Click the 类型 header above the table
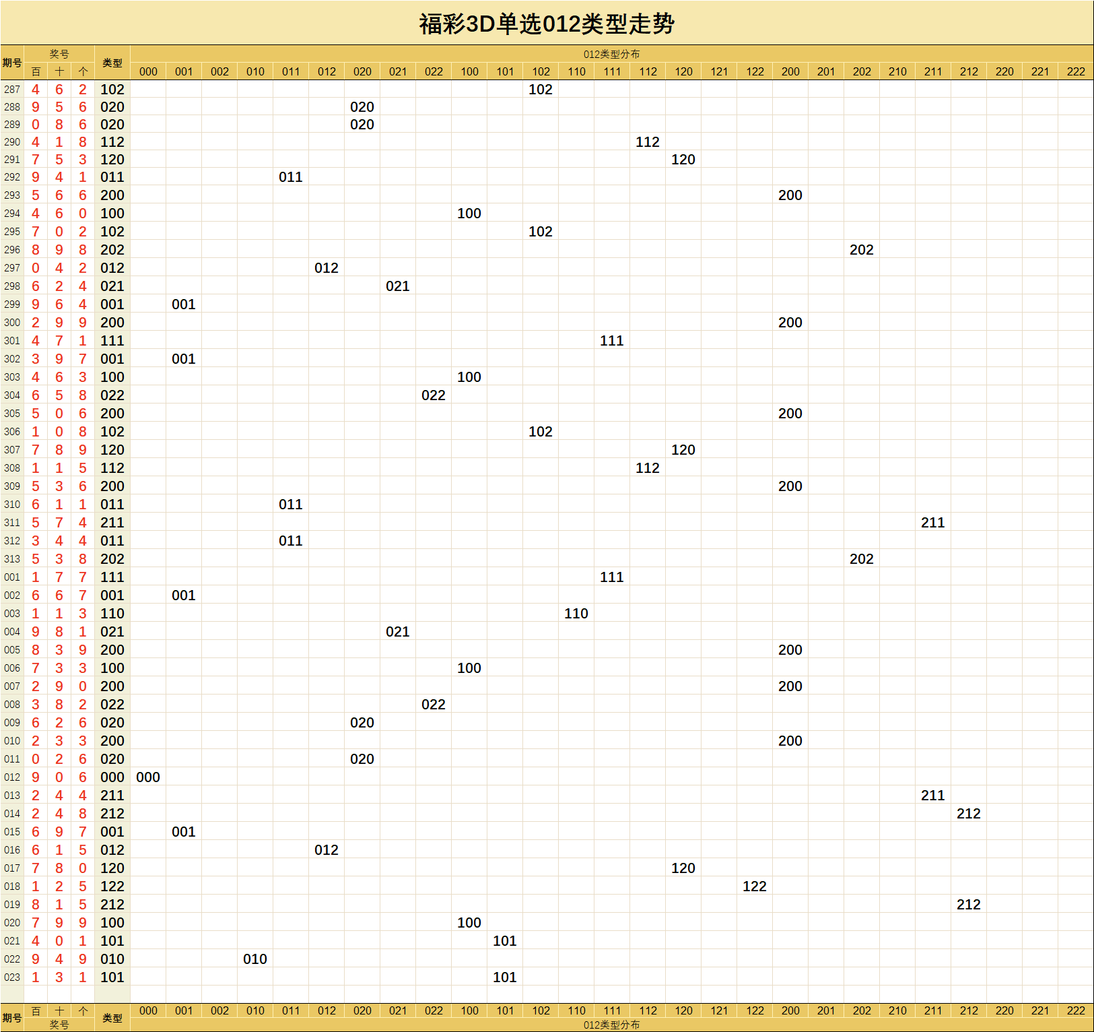 [112, 63]
